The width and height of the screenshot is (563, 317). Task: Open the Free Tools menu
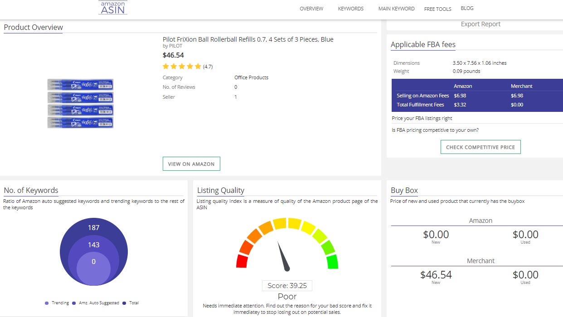coord(437,9)
